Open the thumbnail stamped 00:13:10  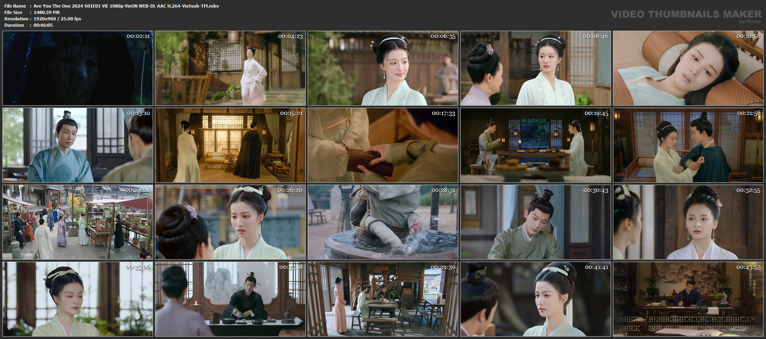coord(78,145)
